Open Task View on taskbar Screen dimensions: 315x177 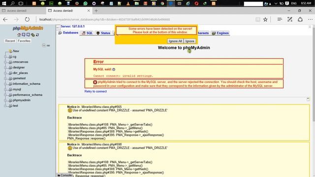pyautogui.click(x=21, y=3)
